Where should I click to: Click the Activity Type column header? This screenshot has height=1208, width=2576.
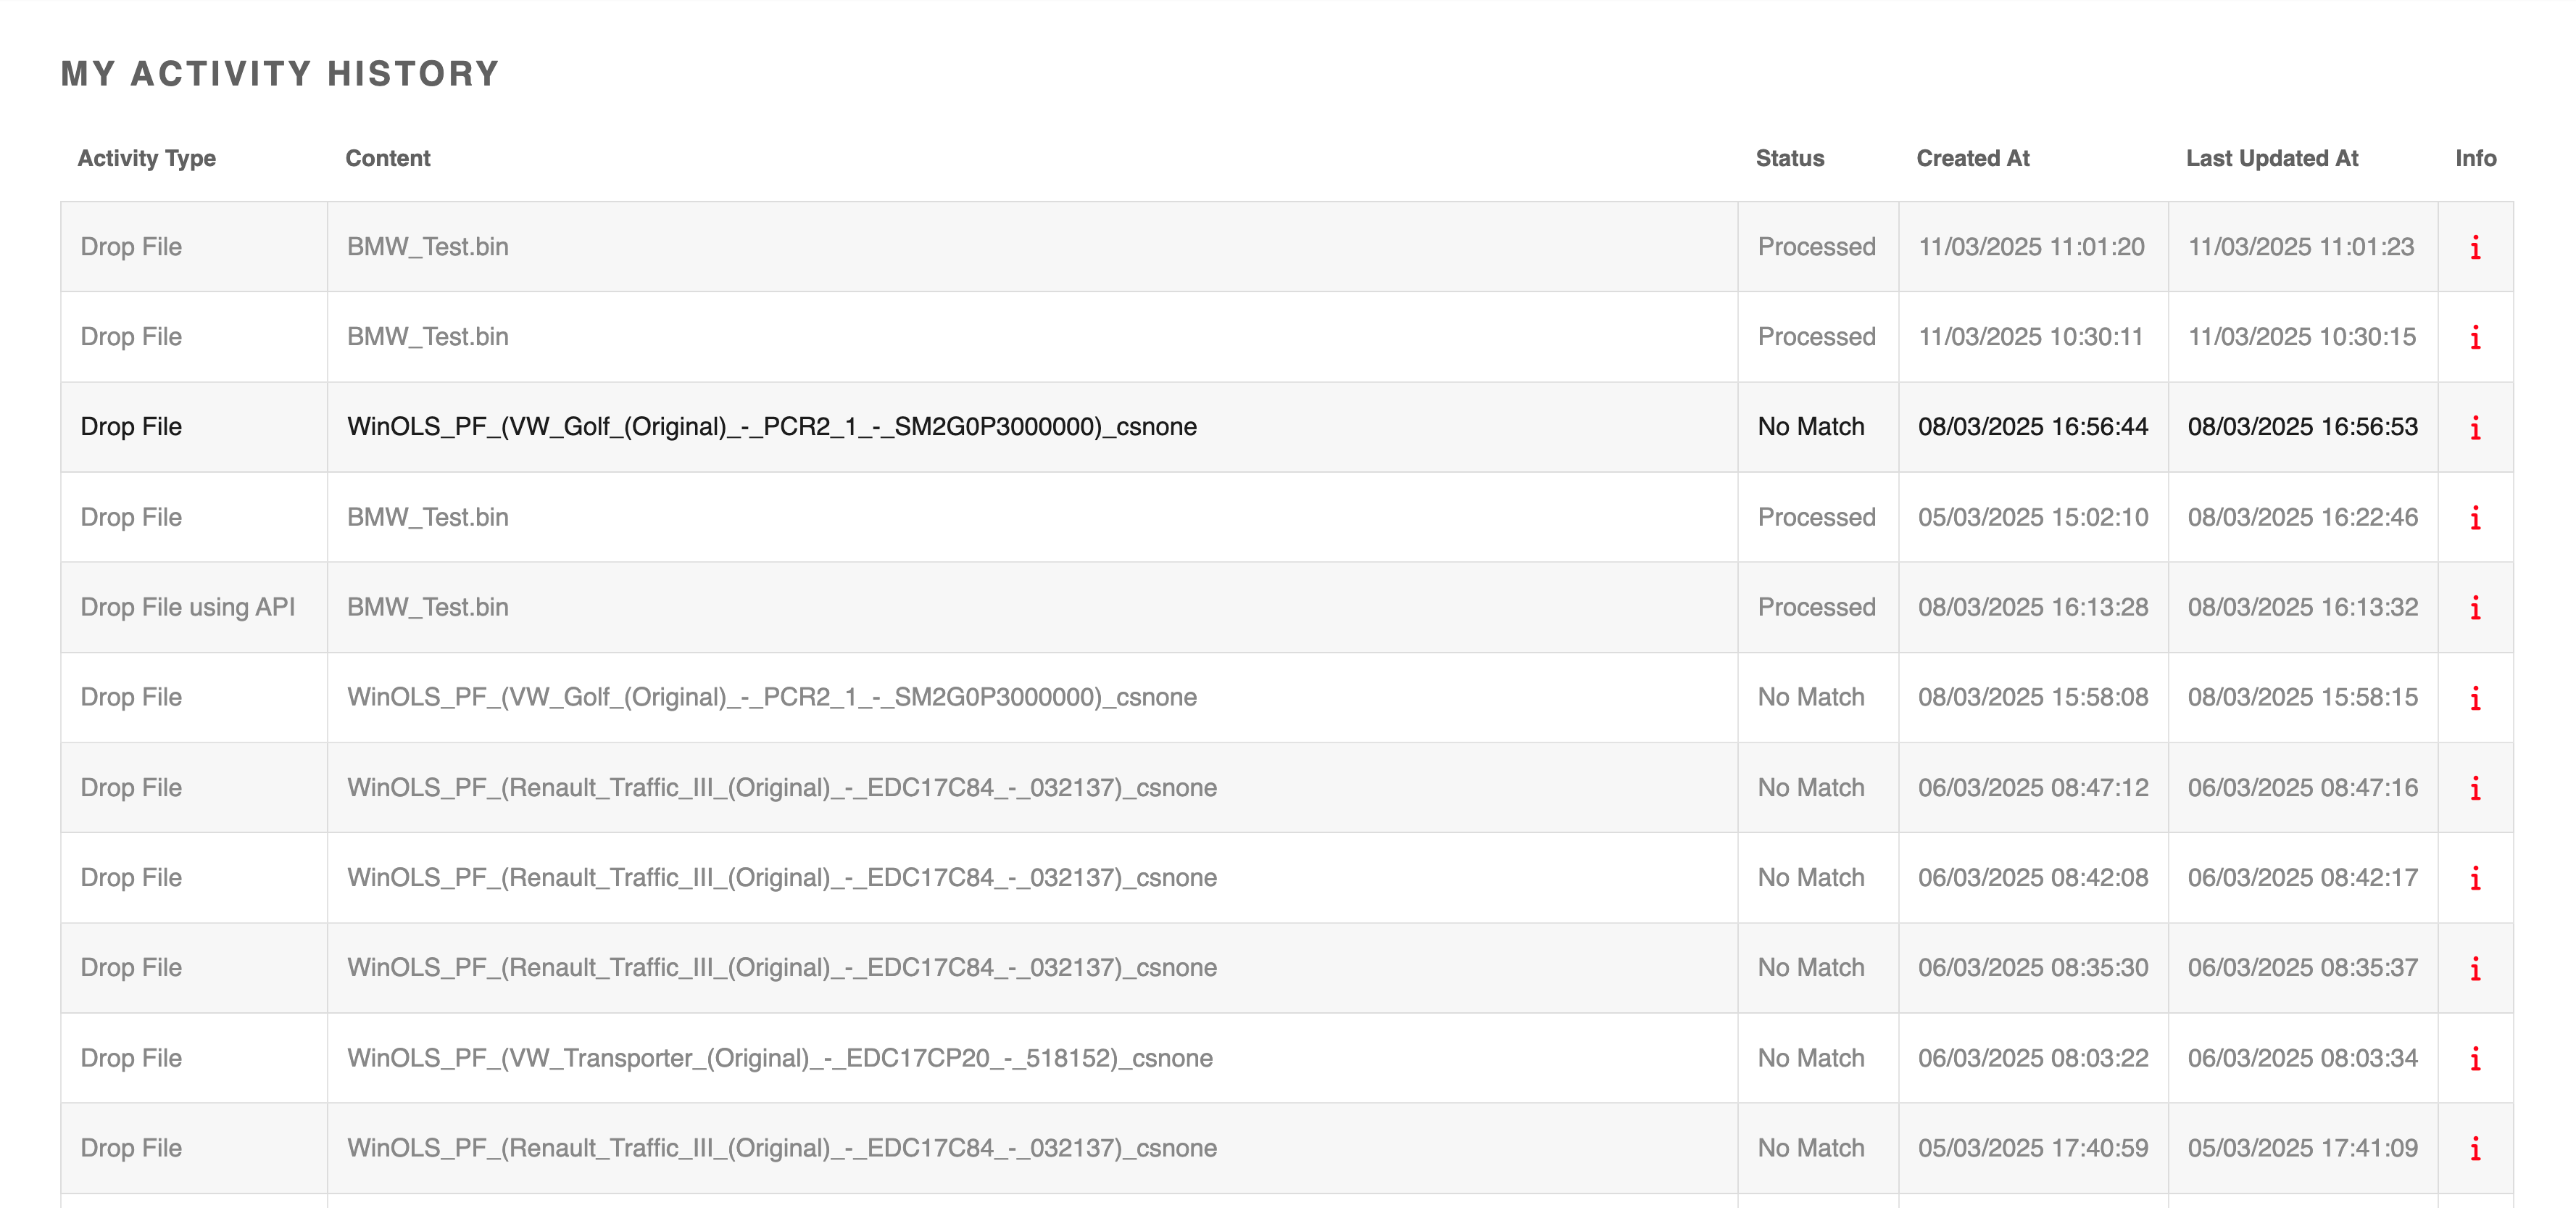coord(147,158)
